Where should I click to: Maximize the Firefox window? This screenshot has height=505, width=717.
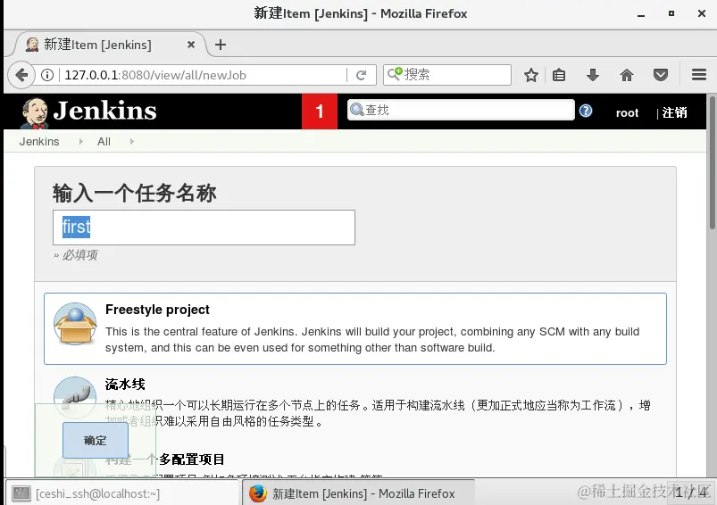[671, 13]
